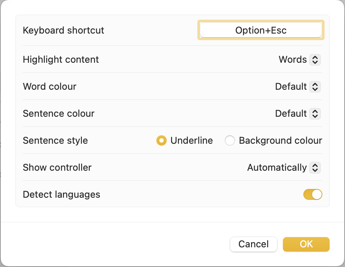
Task: Disable the Detect languages switch
Action: pyautogui.click(x=312, y=195)
